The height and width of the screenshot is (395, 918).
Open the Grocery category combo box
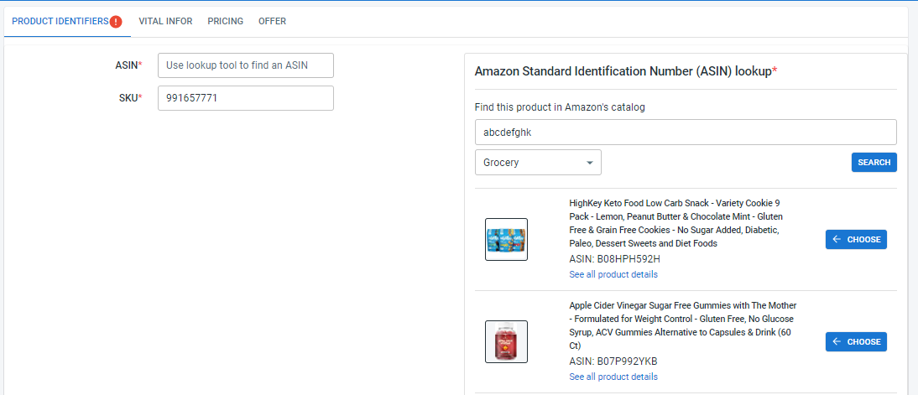tap(538, 163)
